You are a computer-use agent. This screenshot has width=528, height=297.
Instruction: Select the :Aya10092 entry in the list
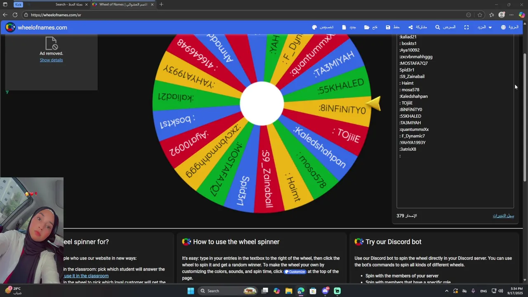coord(409,50)
